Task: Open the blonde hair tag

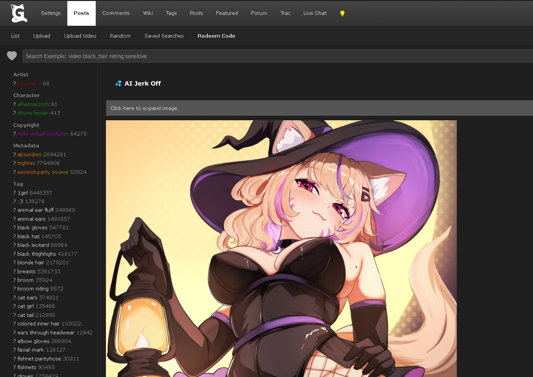Action: pos(31,263)
